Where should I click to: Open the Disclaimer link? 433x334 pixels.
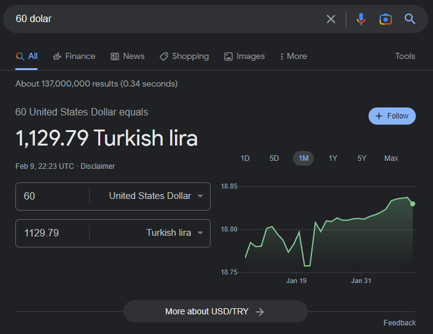point(98,166)
